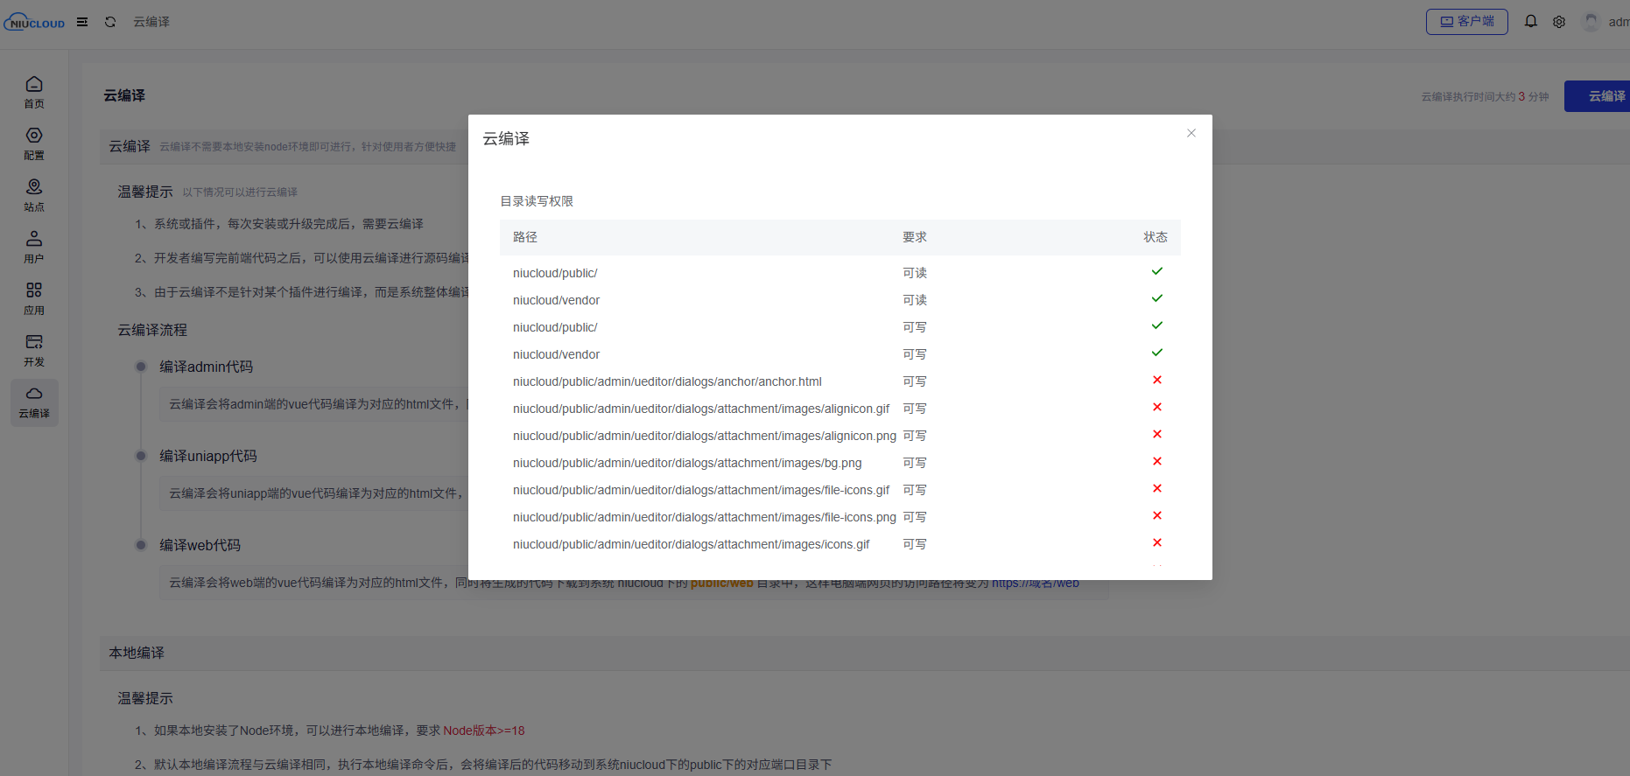
Task: Open the gear settings icon in header
Action: coord(1559,22)
